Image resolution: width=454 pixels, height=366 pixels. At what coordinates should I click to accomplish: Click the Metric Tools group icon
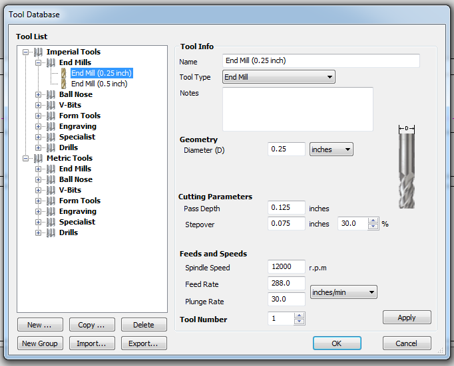[x=38, y=158]
